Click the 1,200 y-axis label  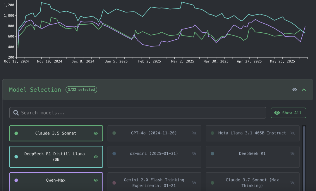point(9,5)
